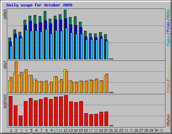Click green weekend day label 18
Viewport: 172px width, 134px height.
click(96, 130)
